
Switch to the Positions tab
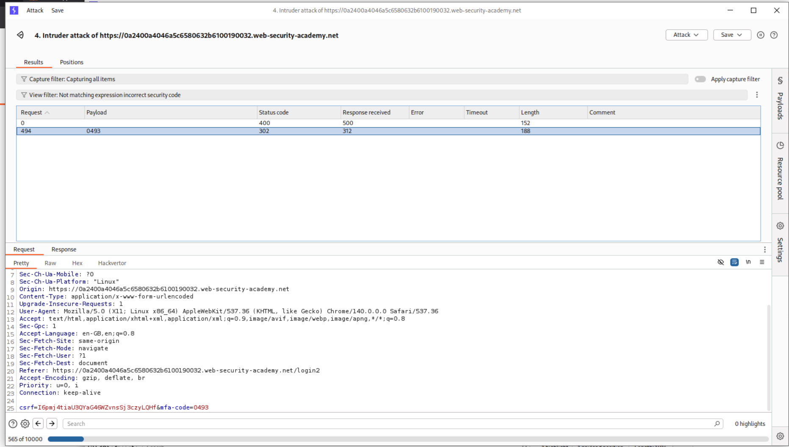click(x=72, y=62)
